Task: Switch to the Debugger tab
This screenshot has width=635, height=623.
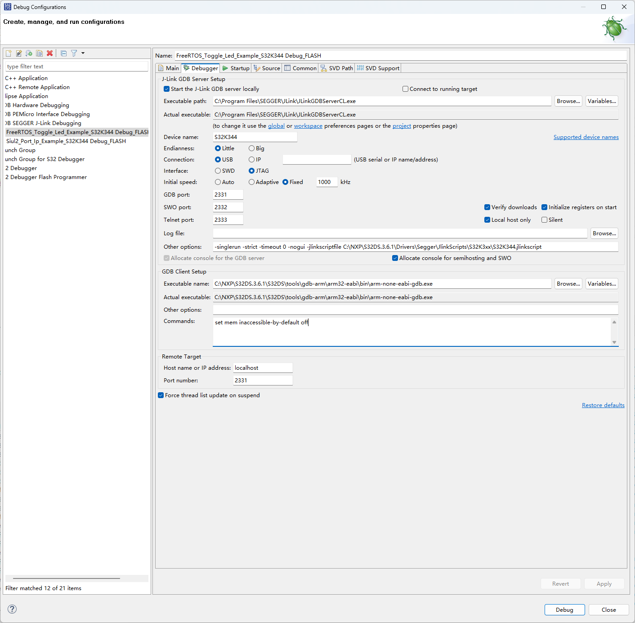Action: coord(201,68)
